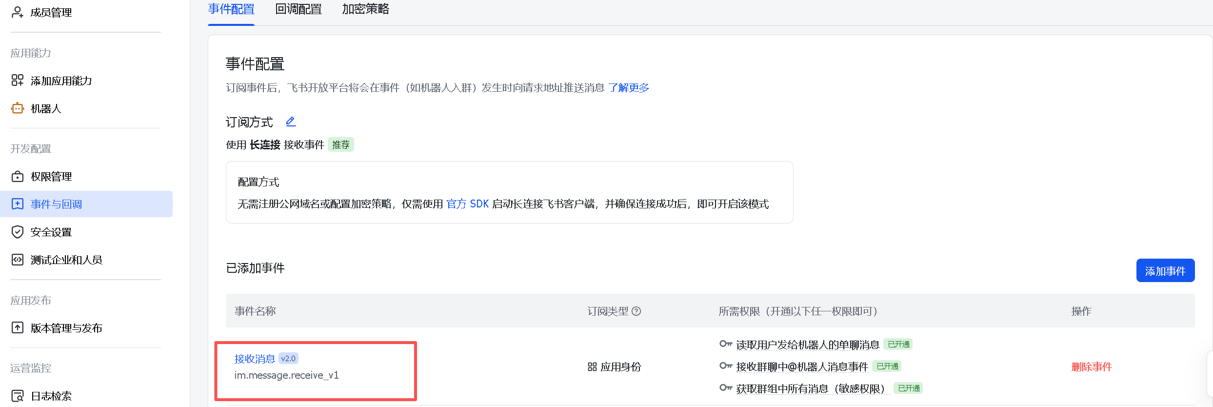Open the 了解更多 link
Image resolution: width=1213 pixels, height=407 pixels.
[x=629, y=88]
